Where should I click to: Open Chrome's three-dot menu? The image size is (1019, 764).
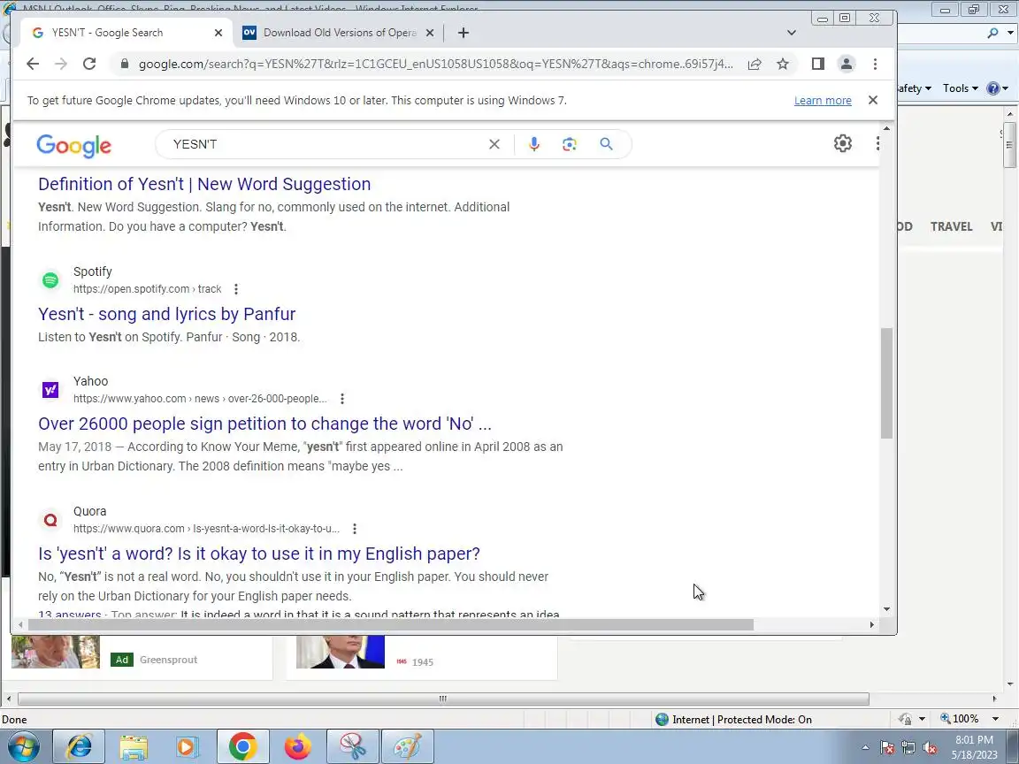click(876, 64)
